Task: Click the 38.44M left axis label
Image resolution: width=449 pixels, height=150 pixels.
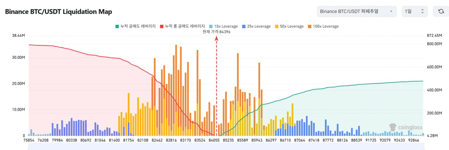Action: 18,36
